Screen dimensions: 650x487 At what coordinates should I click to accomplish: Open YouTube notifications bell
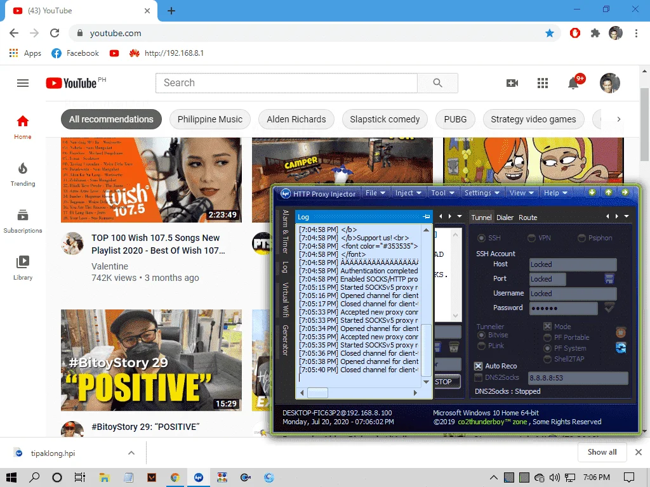573,83
